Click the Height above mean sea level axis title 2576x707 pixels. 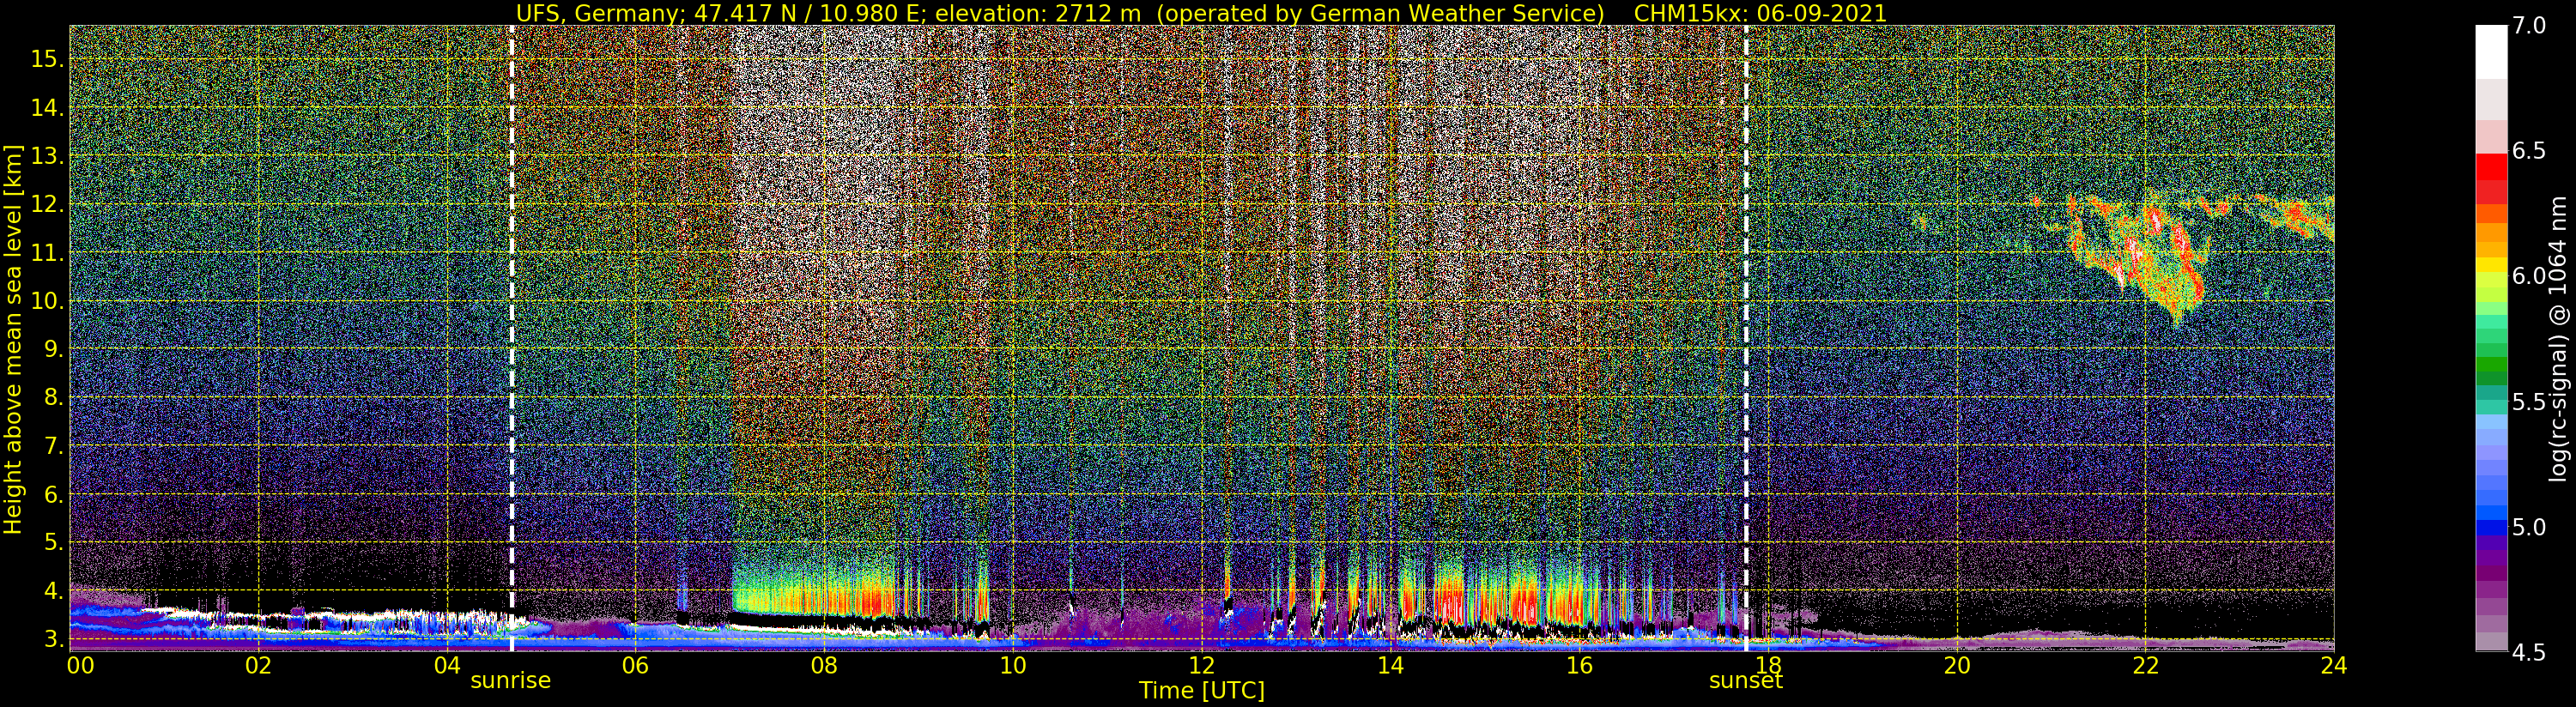13,341
